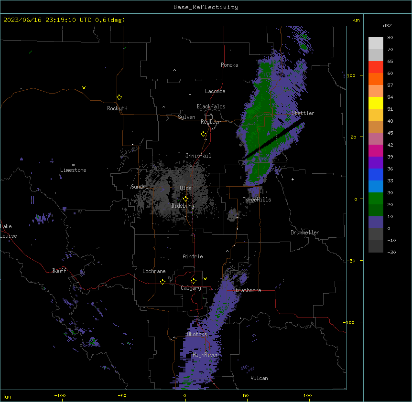Select the Limestone label
The width and height of the screenshot is (412, 402).
(73, 170)
